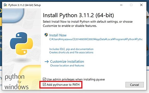This screenshot has height=93, width=149.
Task: Click the AppData install path under Install Now
Action: 96,39
